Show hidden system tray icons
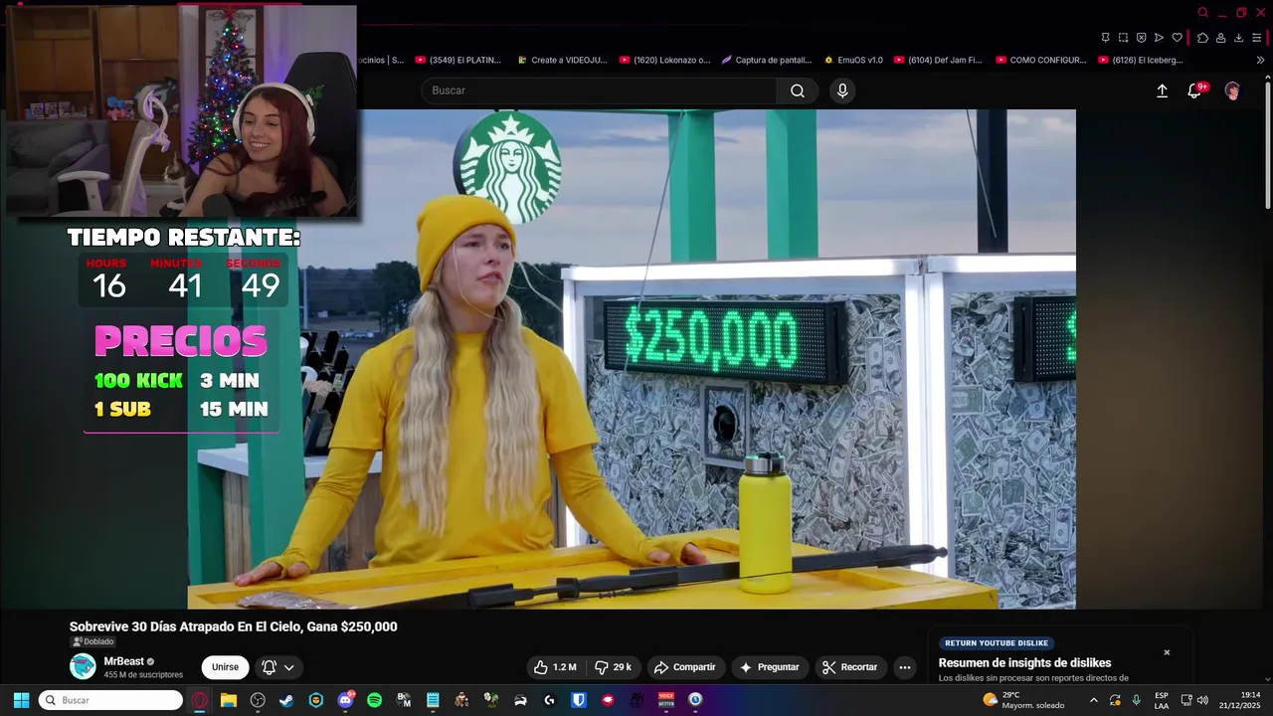 tap(1093, 700)
